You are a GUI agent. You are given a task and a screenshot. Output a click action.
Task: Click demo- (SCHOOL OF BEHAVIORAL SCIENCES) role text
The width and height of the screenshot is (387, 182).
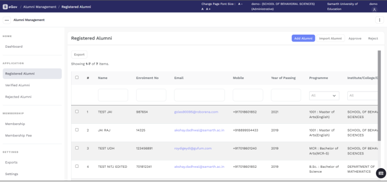283,6
